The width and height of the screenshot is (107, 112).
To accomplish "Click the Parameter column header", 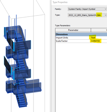I will click(x=73, y=30).
